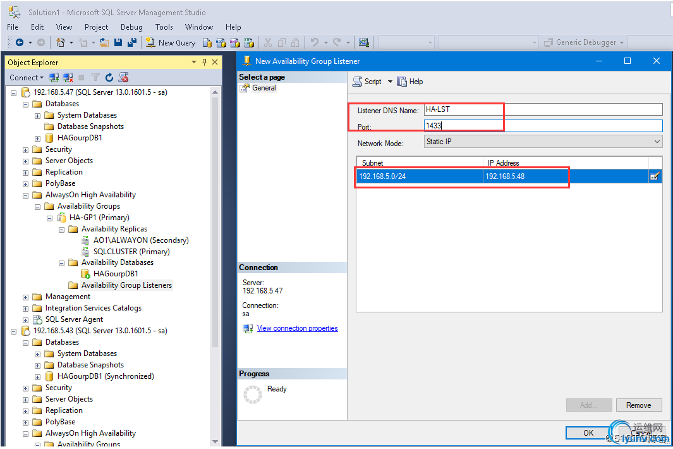Click the Save toolbar icon
The height and width of the screenshot is (449, 673).
click(x=118, y=42)
